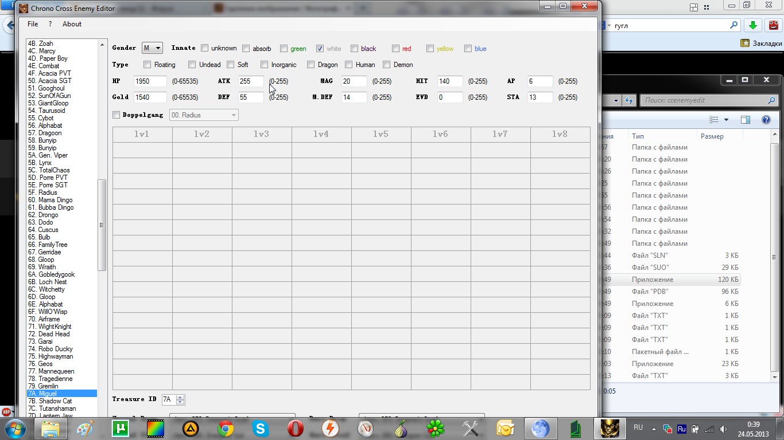Open the Gender dropdown
Screen dimensions: 784x440
click(x=152, y=49)
